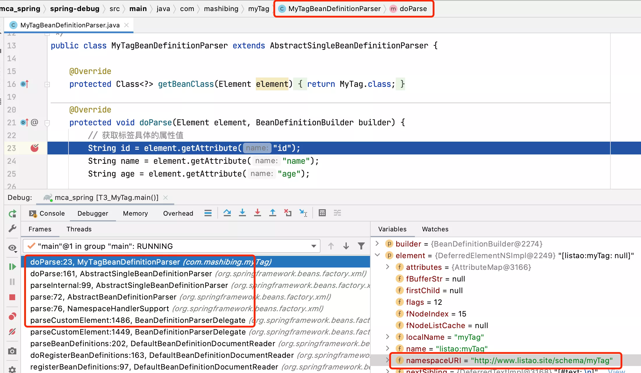641x373 pixels.
Task: Expand the attributes field node
Action: [388, 267]
